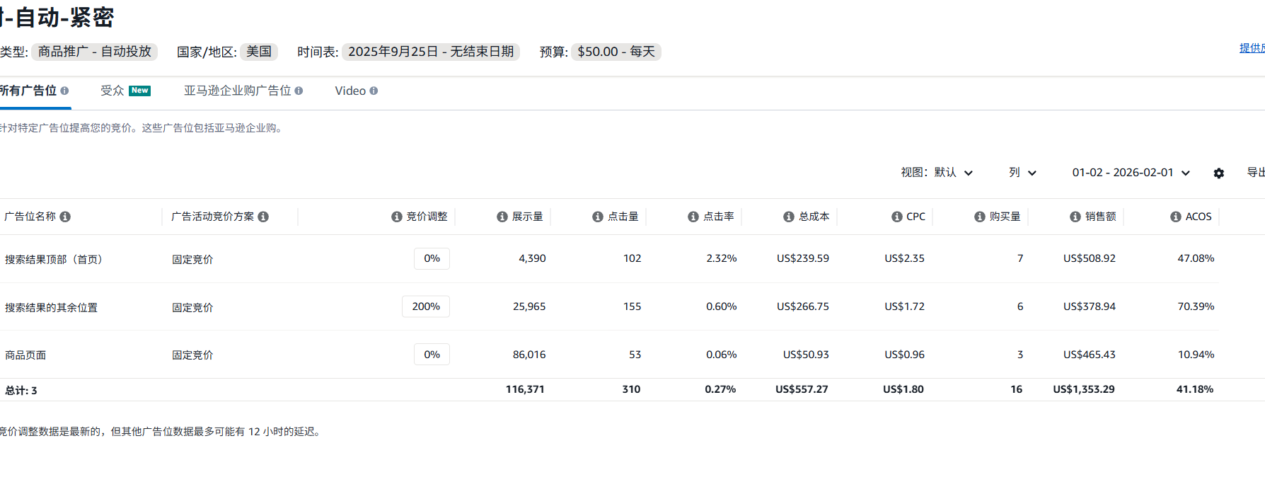Viewport: 1265px width, 482px height.
Task: Open the 列 columns dropdown
Action: point(1022,173)
